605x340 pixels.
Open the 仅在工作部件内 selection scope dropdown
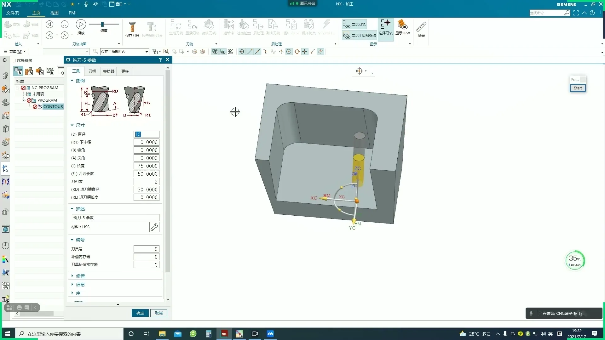click(124, 52)
